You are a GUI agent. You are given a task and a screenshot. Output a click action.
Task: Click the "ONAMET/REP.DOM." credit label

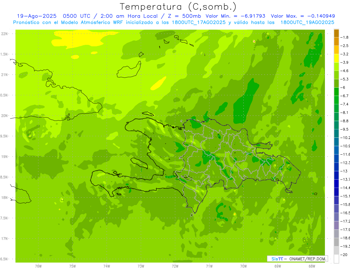(x=308, y=259)
